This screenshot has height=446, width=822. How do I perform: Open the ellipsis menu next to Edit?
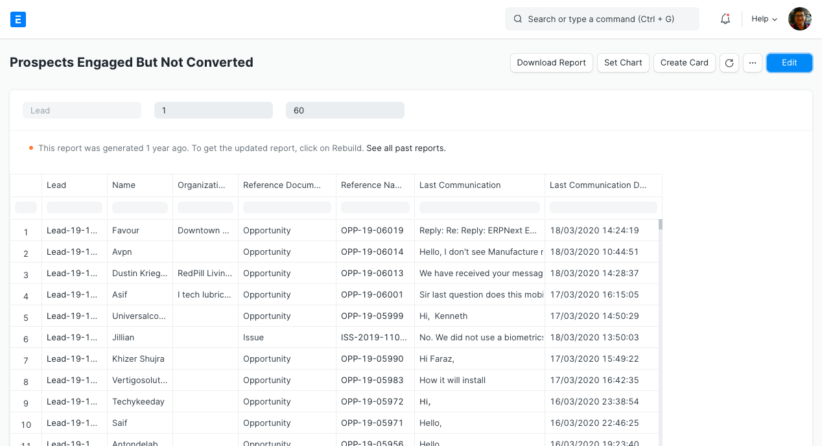click(753, 63)
